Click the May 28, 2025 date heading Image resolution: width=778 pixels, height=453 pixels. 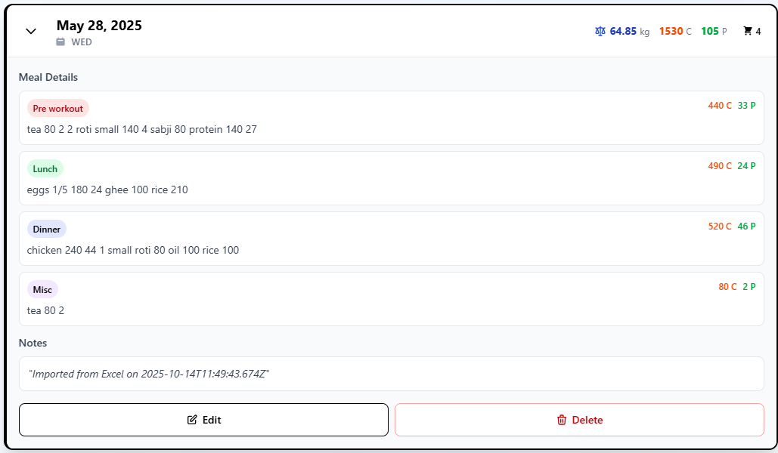click(x=99, y=26)
